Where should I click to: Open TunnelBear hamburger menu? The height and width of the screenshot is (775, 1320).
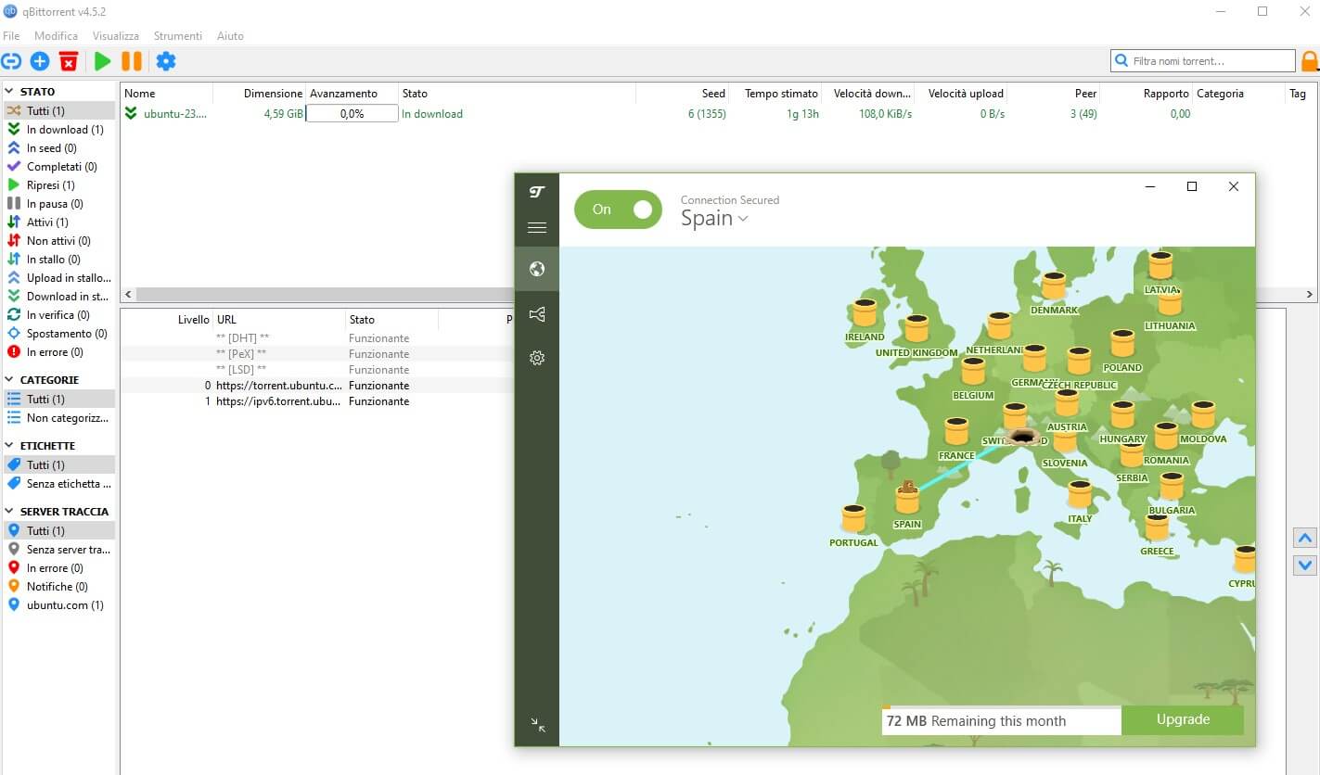coord(536,227)
